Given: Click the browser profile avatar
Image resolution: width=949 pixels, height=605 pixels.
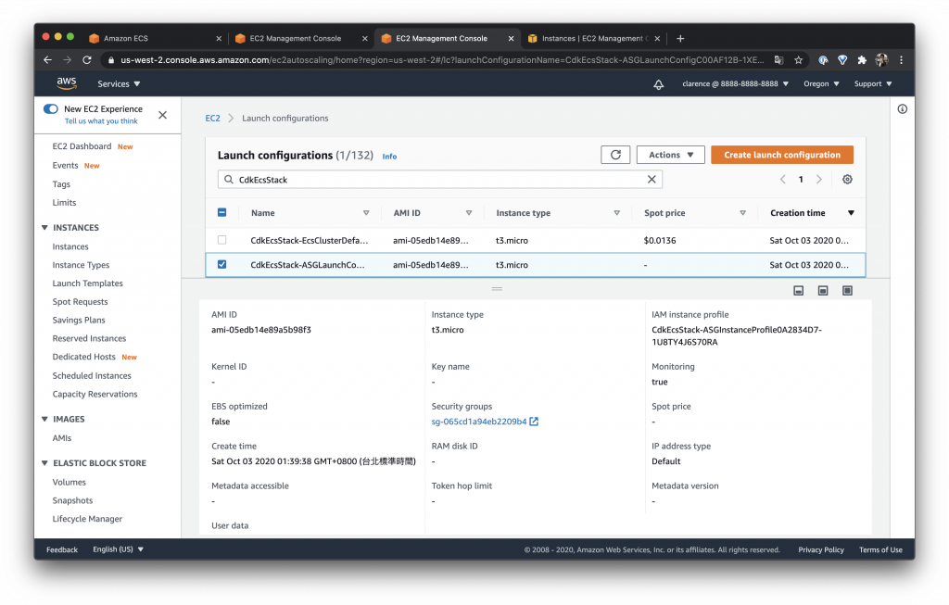Looking at the screenshot, I should tap(881, 60).
